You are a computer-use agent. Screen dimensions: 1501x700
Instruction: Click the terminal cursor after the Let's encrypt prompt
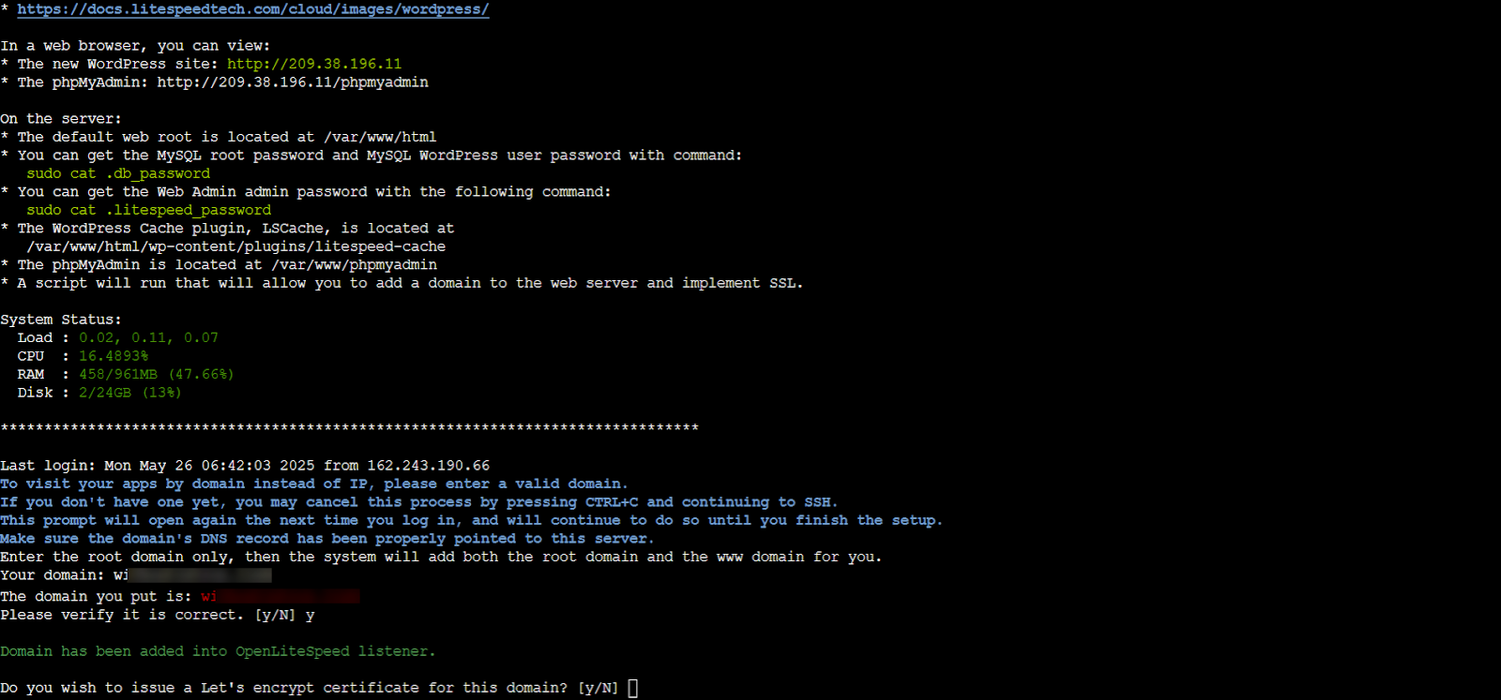click(x=633, y=689)
